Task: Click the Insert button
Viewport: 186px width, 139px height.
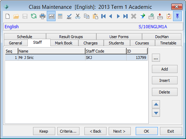Action: (x=165, y=80)
